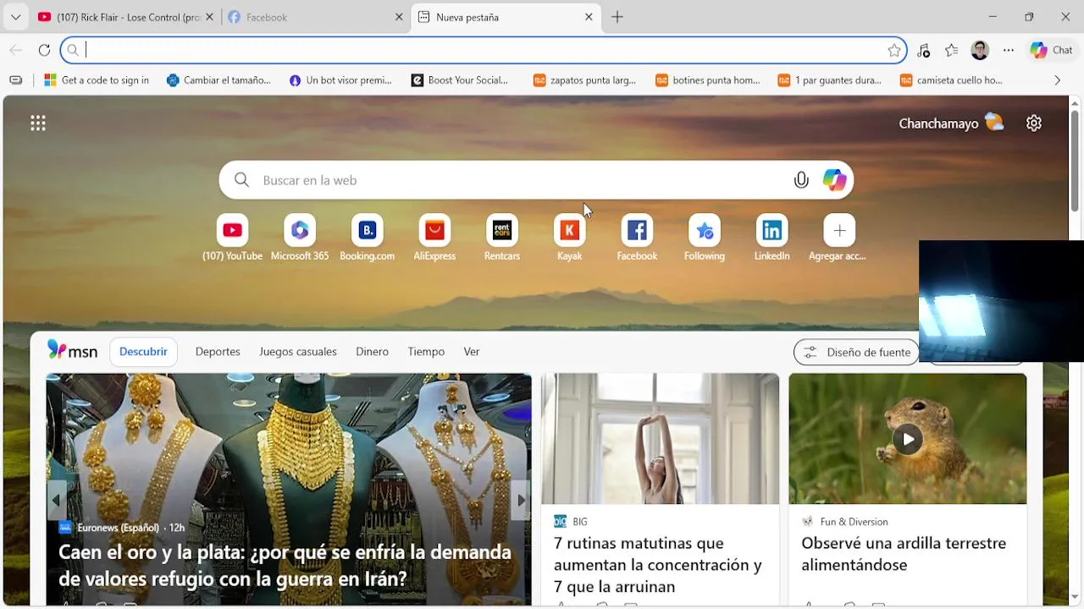Viewport: 1084px width, 609px height.
Task: Play the ground squirrel video
Action: [908, 439]
